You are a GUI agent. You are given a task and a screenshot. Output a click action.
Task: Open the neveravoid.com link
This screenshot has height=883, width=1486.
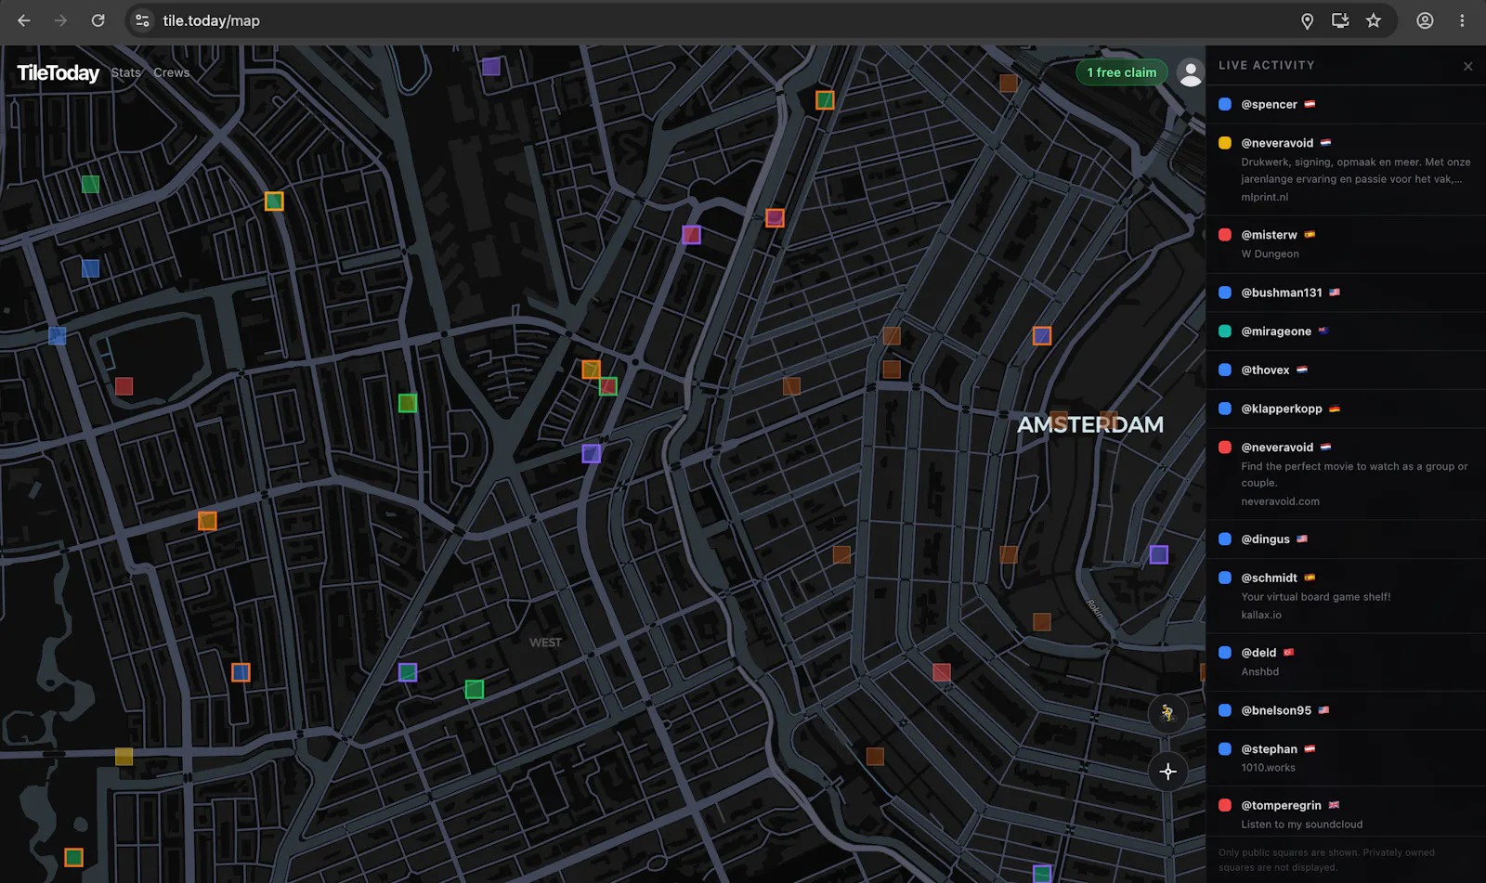pos(1281,501)
